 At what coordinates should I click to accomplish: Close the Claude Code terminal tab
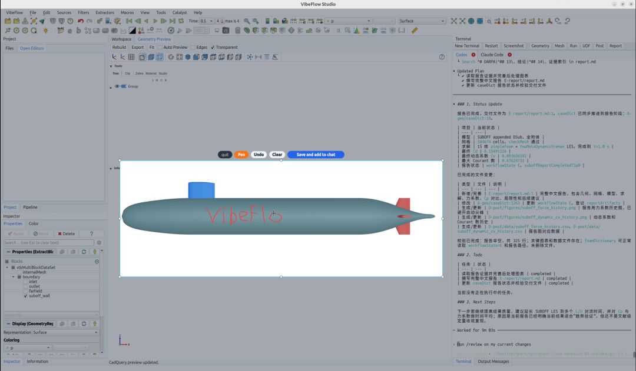(509, 55)
